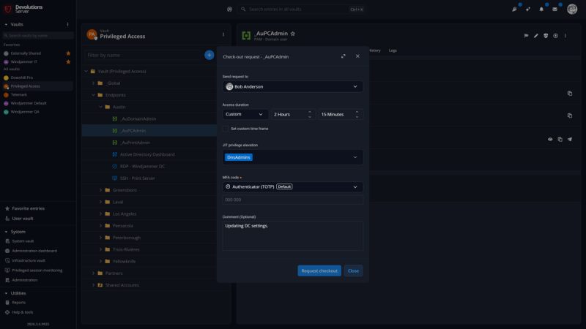The height and width of the screenshot is (329, 586).
Task: Click the Request checkout button
Action: (x=319, y=271)
